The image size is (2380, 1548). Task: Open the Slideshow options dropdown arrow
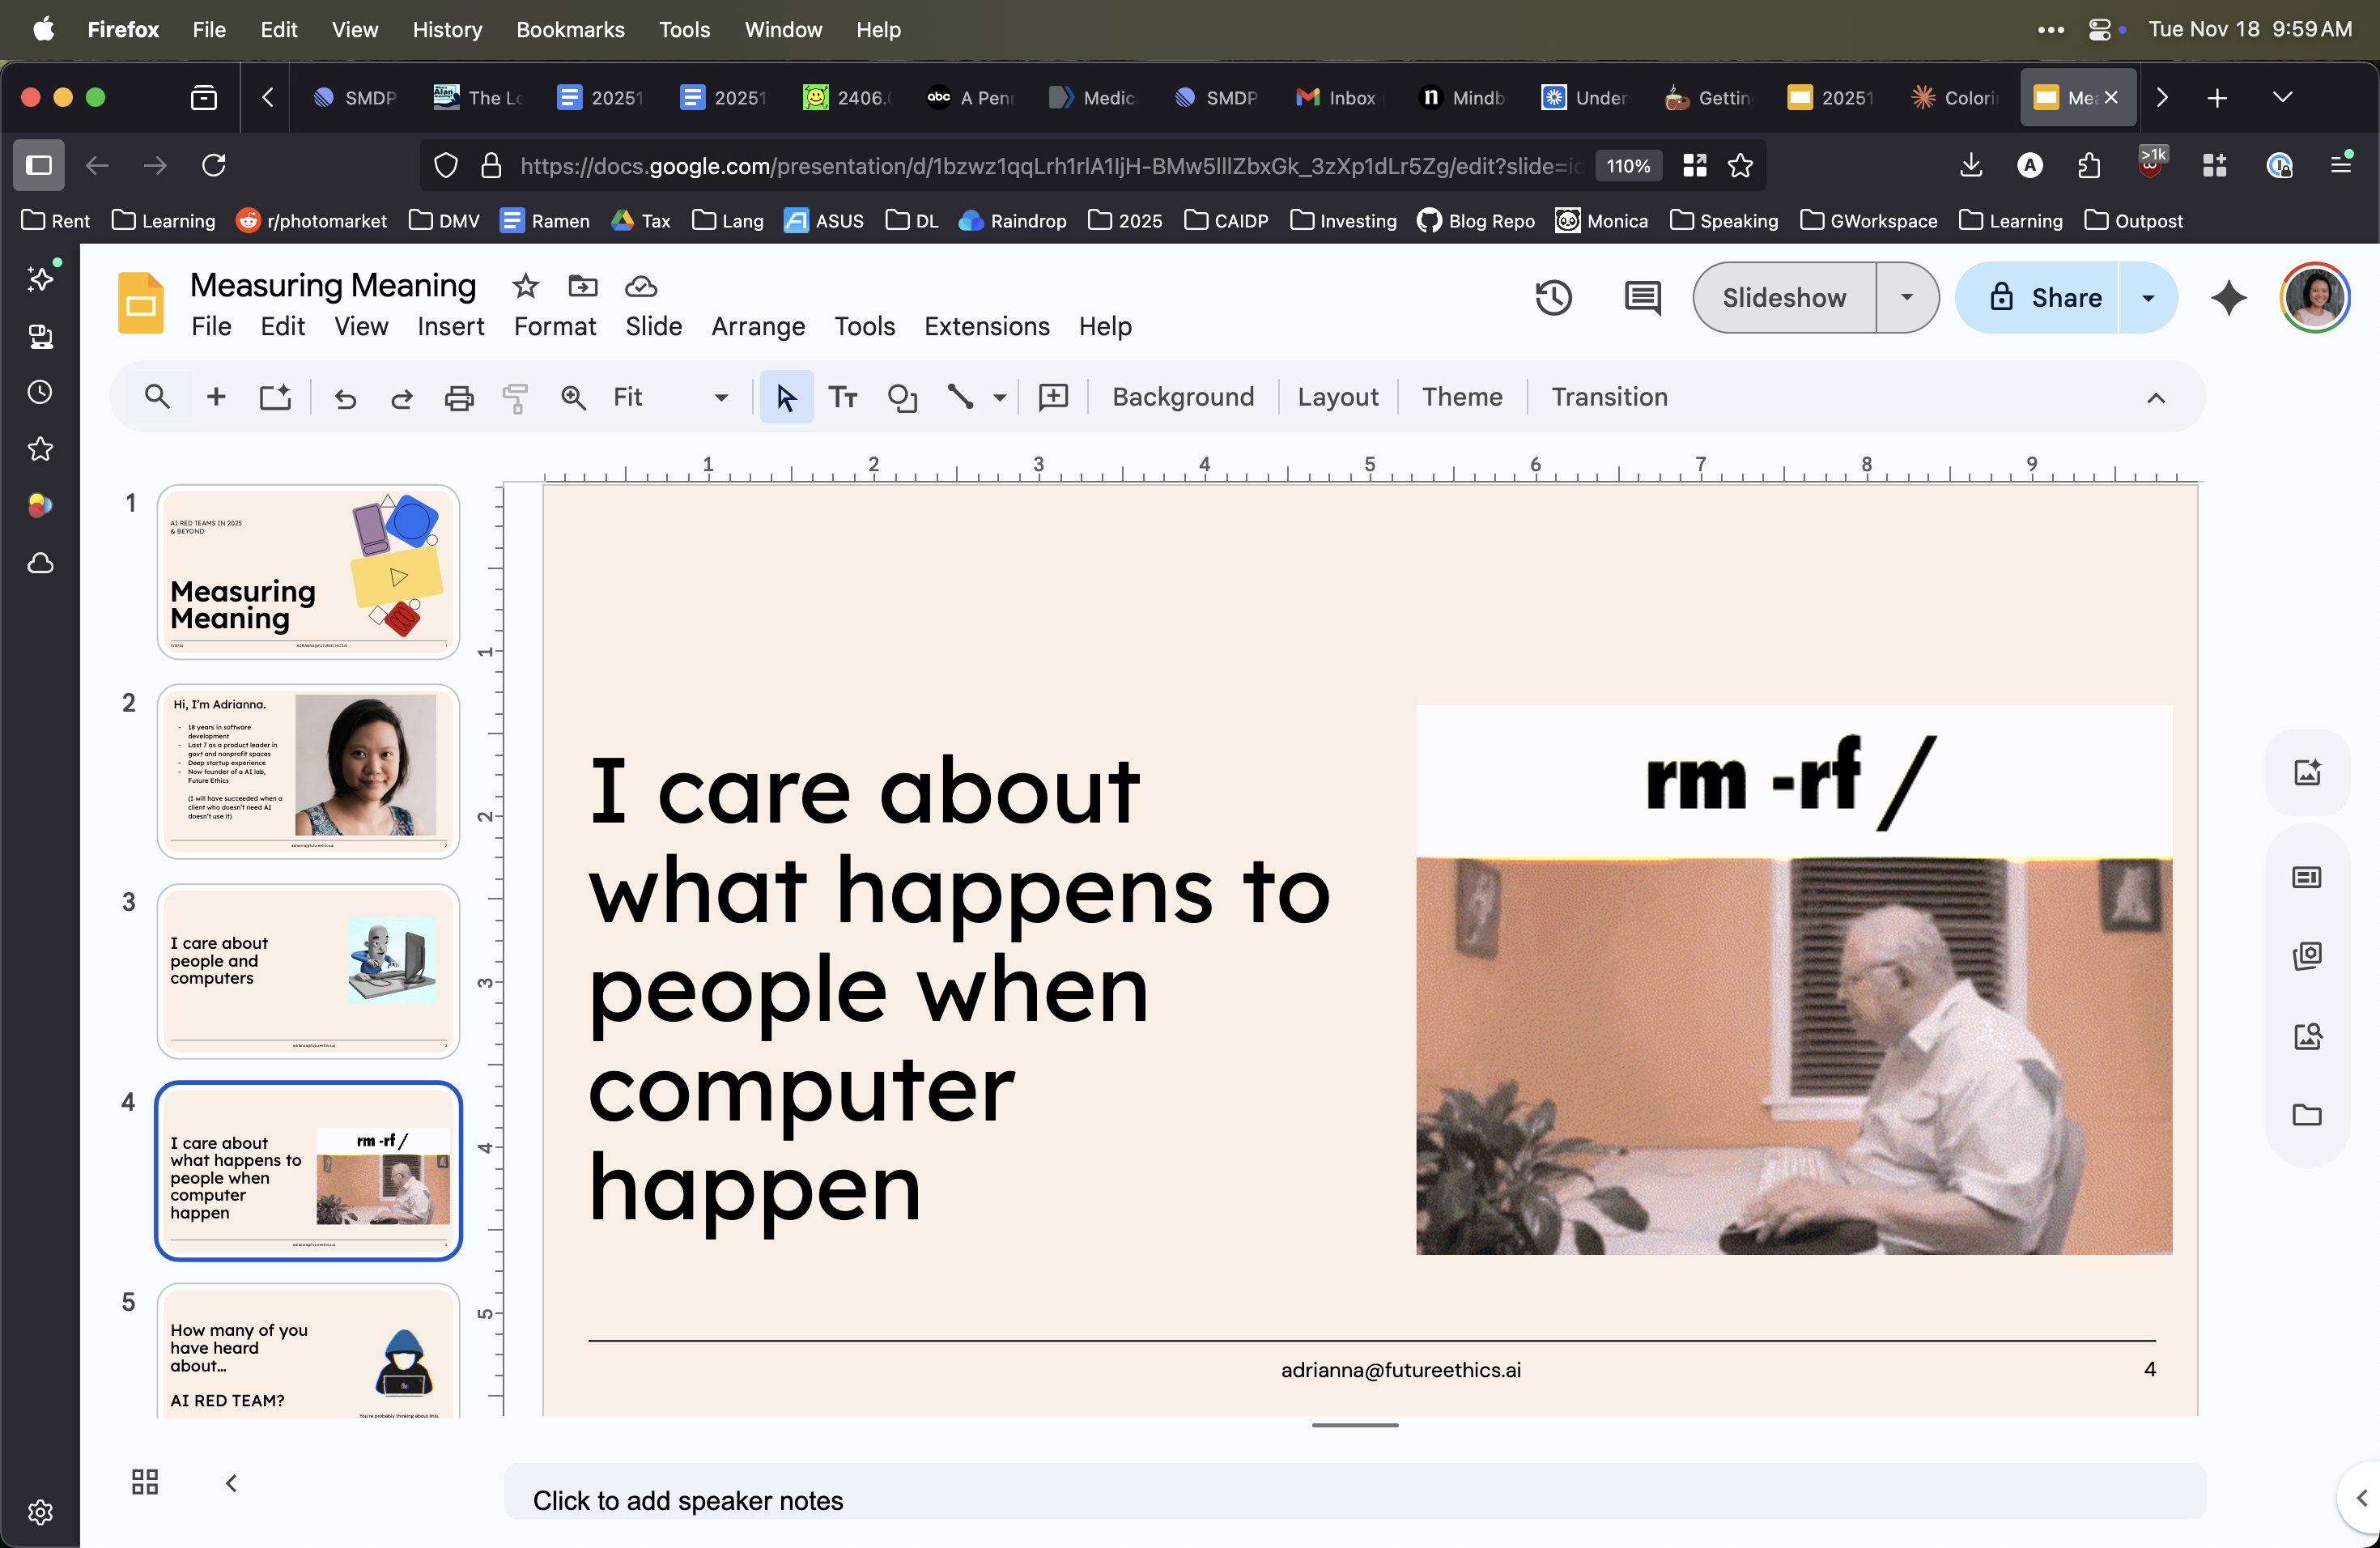(1906, 297)
